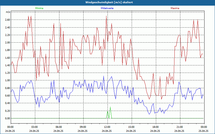Click the '1,00' y-axis value
215x134 pixels.
8,80
